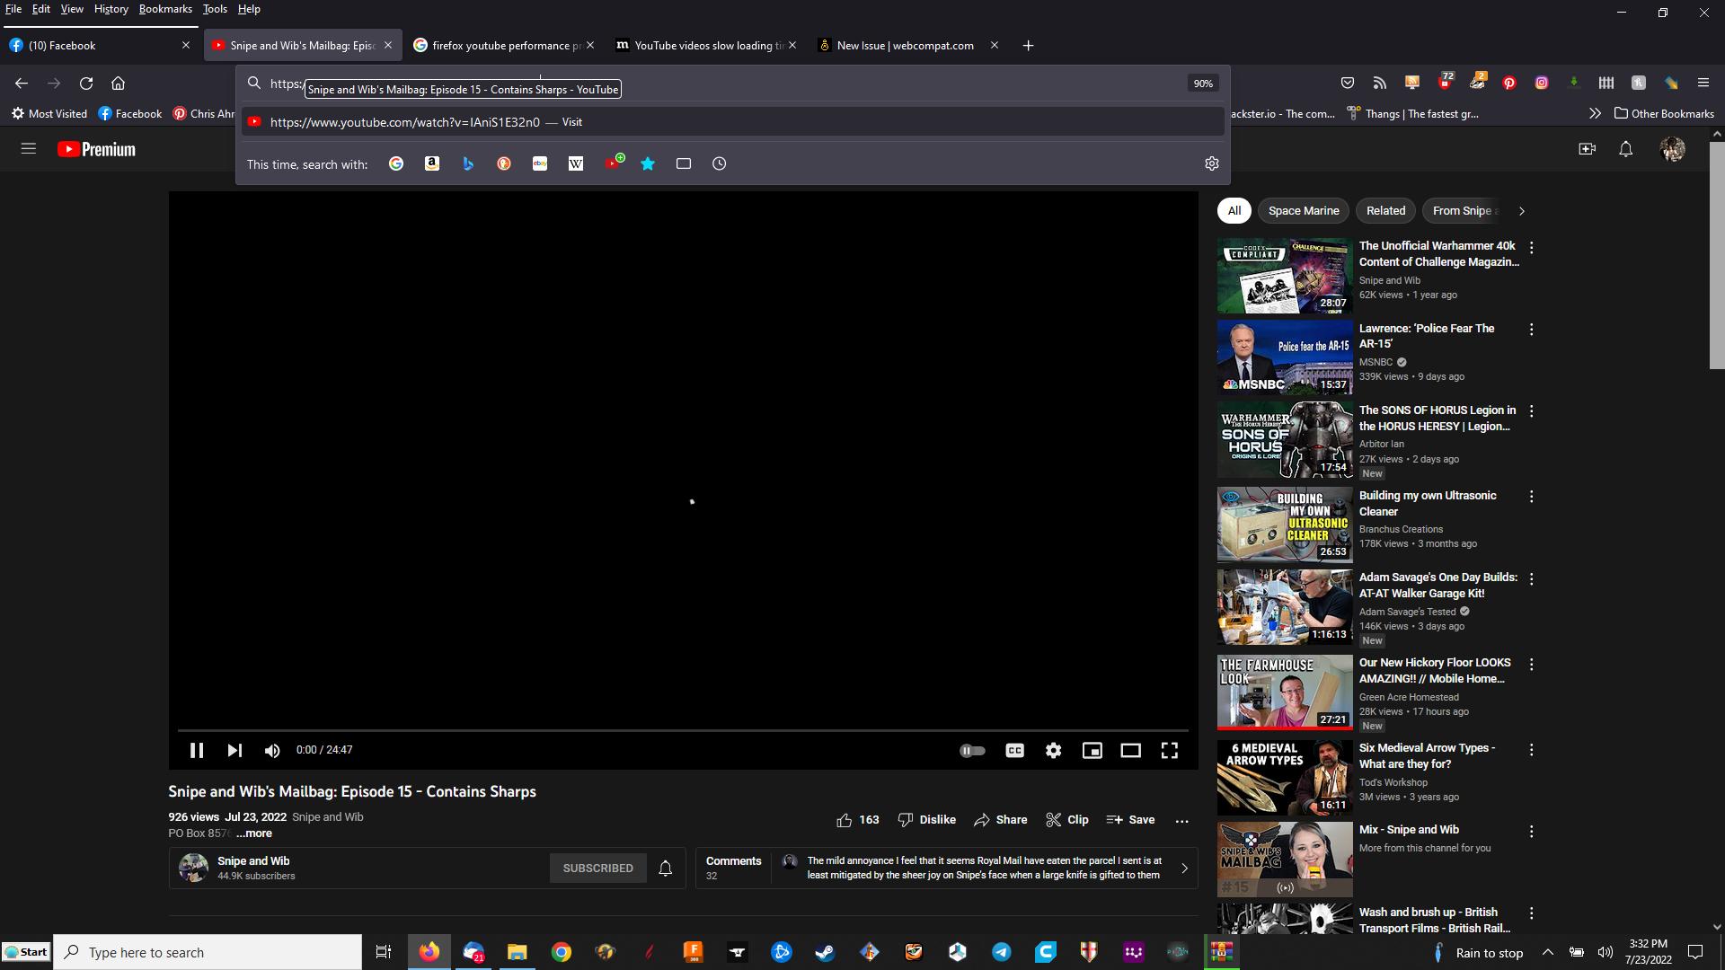Create a Clip of the video

[x=1067, y=820]
